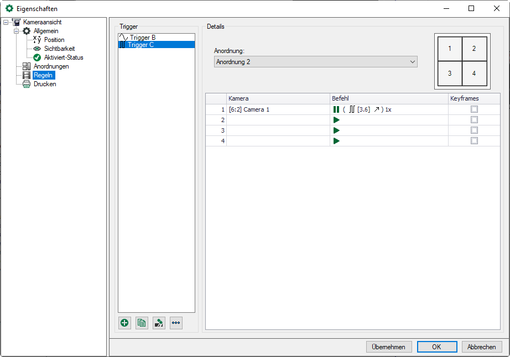Click the Kamera column header
510x357 pixels.
pyautogui.click(x=278, y=98)
